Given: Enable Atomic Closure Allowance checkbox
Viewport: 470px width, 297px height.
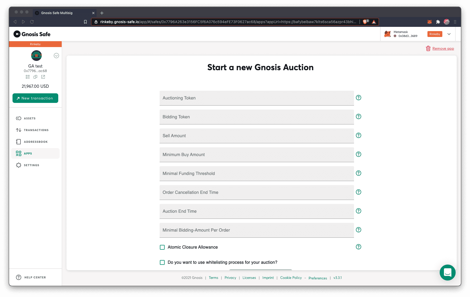Looking at the screenshot, I should [162, 247].
